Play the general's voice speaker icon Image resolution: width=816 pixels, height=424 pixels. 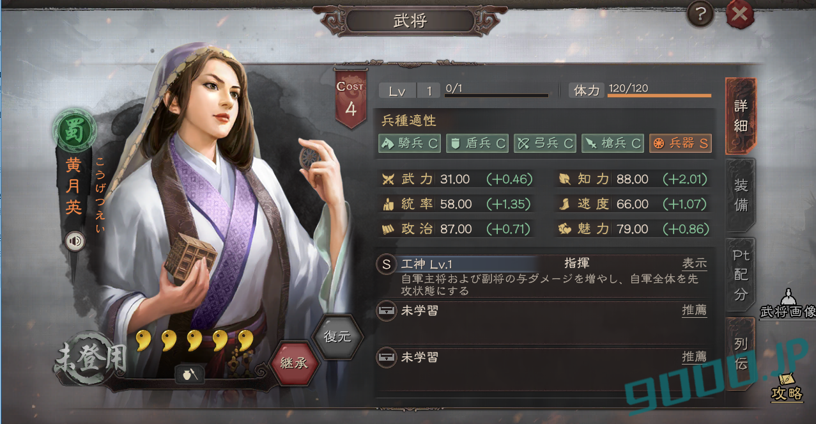pos(75,240)
